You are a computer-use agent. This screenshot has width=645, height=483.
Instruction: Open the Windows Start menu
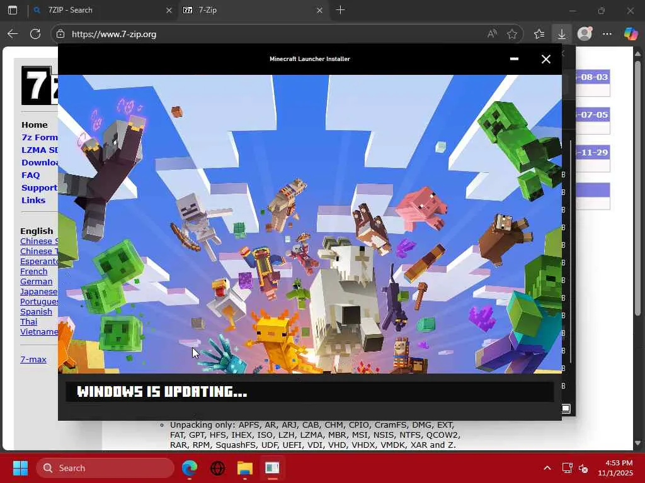tap(20, 468)
